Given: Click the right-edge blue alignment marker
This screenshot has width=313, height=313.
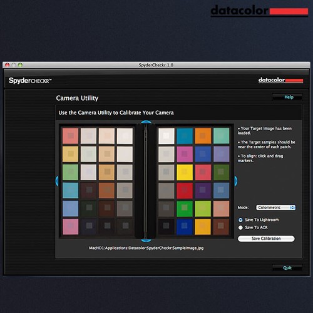Looking at the screenshot, I should pyautogui.click(x=235, y=181).
